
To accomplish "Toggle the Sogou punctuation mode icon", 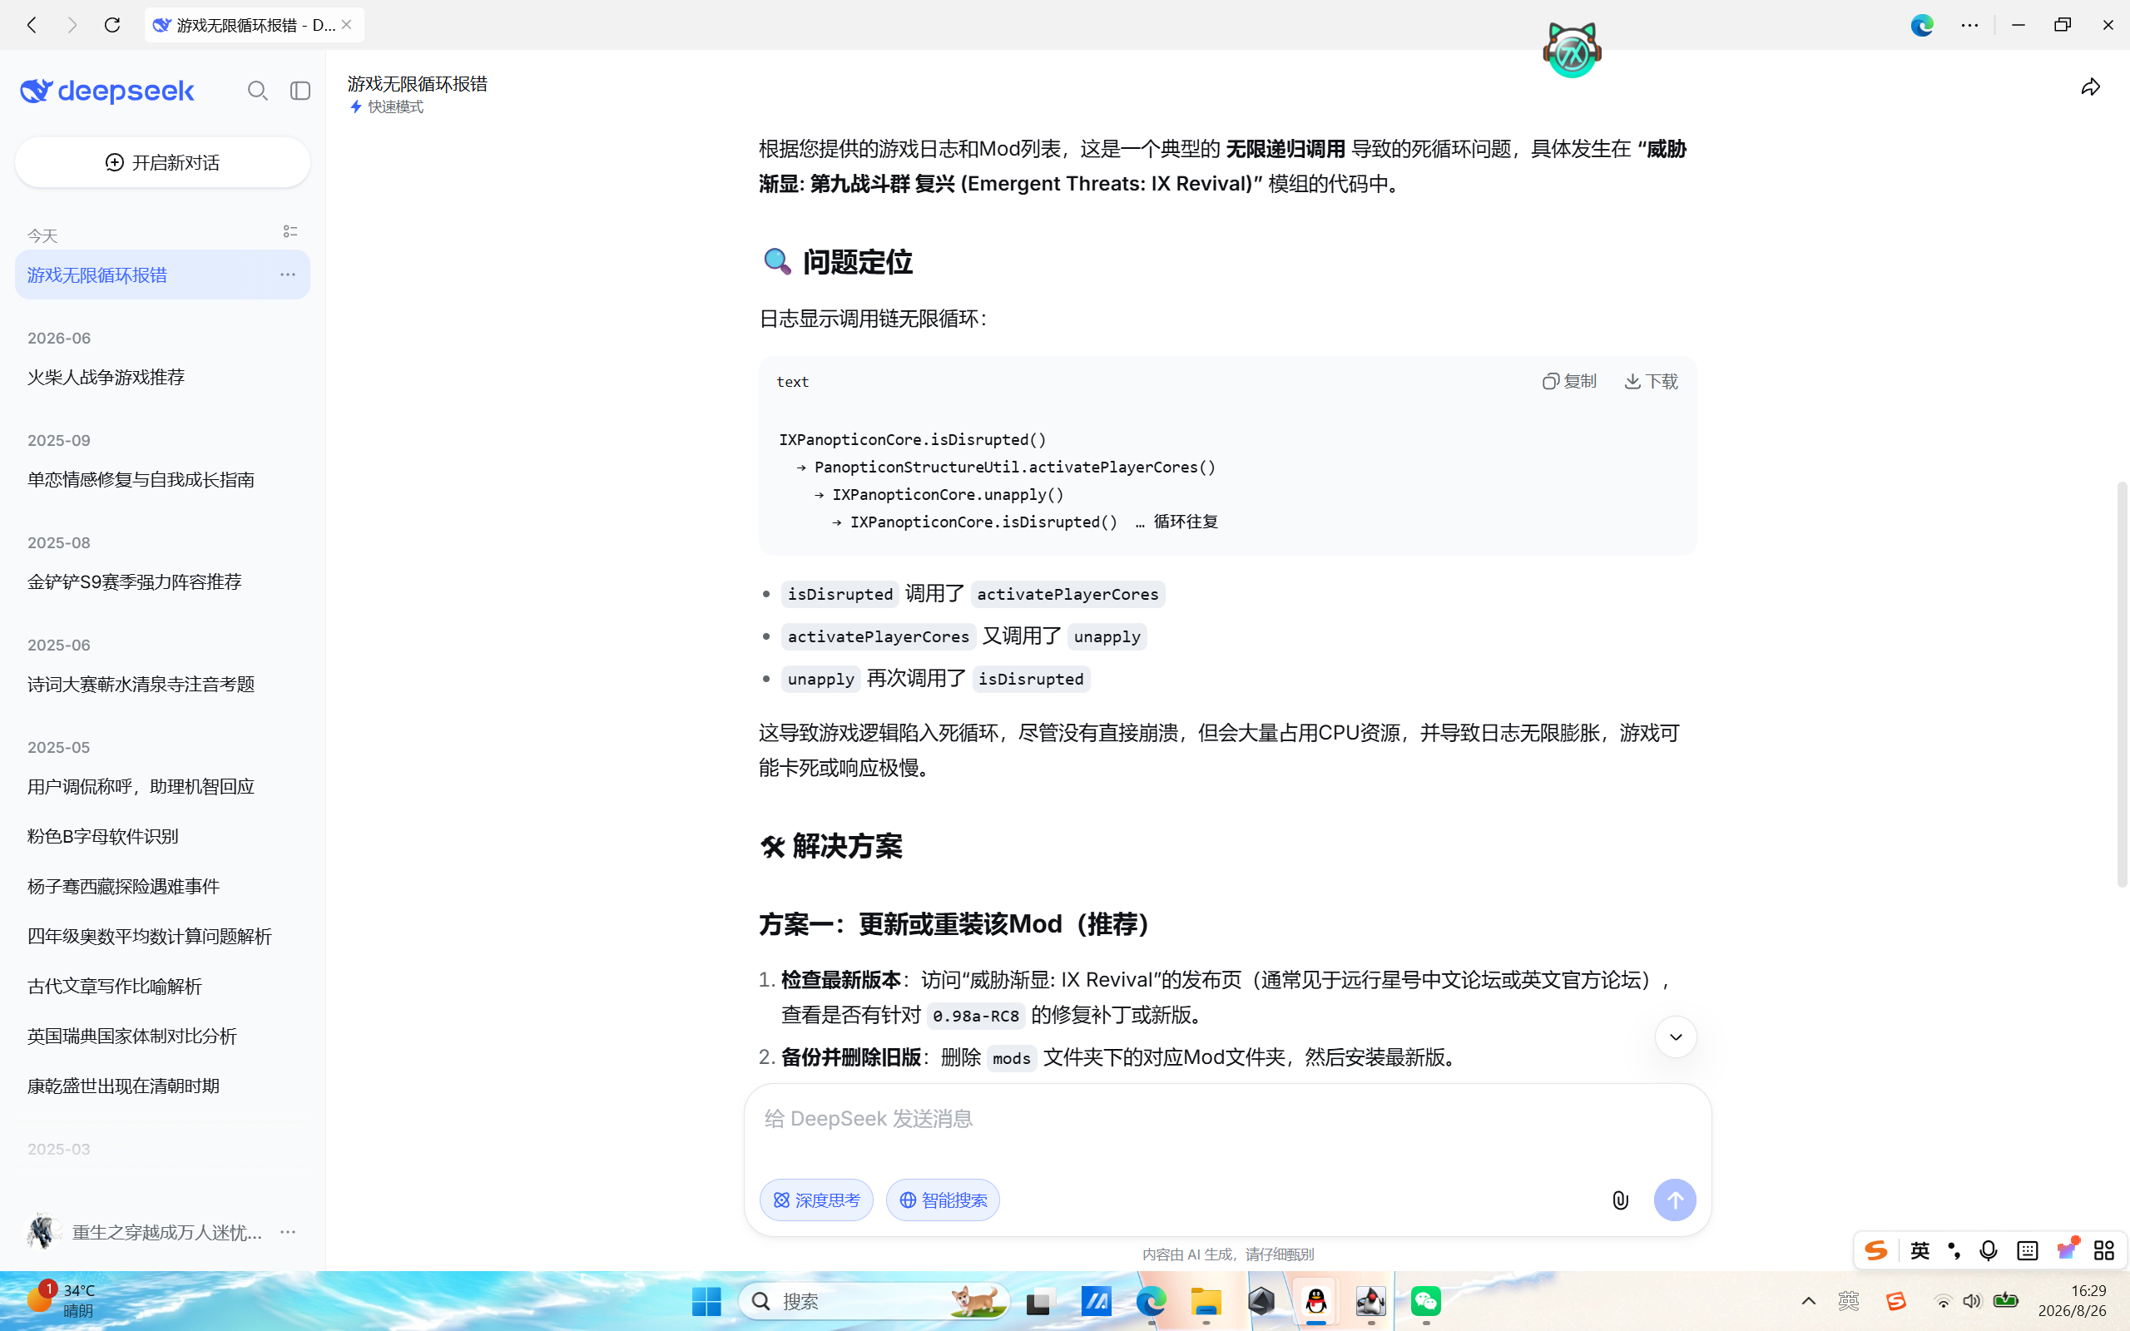I will pyautogui.click(x=1953, y=1251).
